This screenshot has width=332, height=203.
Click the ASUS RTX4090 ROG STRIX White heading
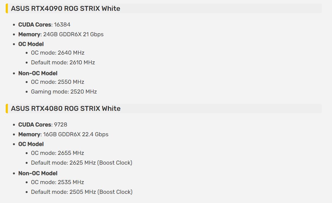click(65, 8)
